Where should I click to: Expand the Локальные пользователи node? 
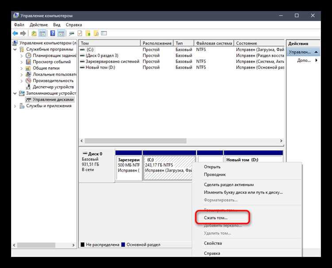(x=22, y=74)
